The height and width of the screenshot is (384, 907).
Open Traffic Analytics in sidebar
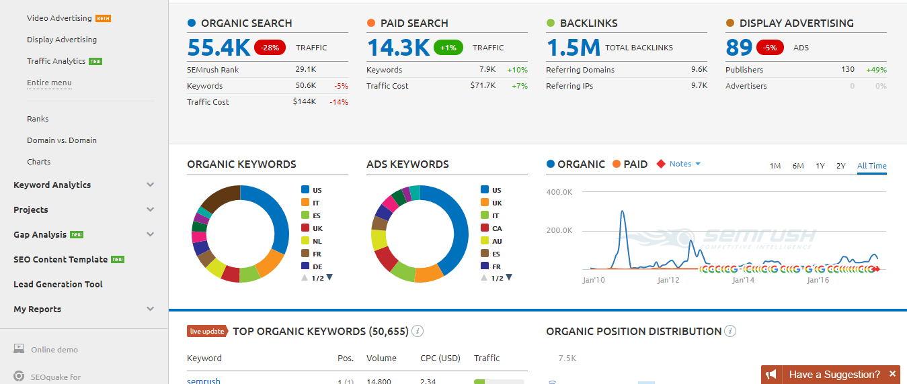tap(56, 61)
